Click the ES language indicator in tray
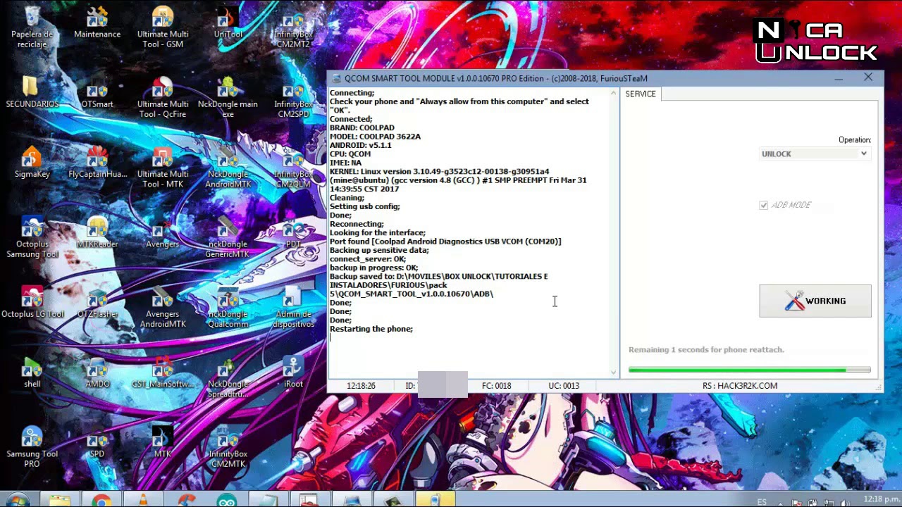The image size is (902, 507). [762, 502]
